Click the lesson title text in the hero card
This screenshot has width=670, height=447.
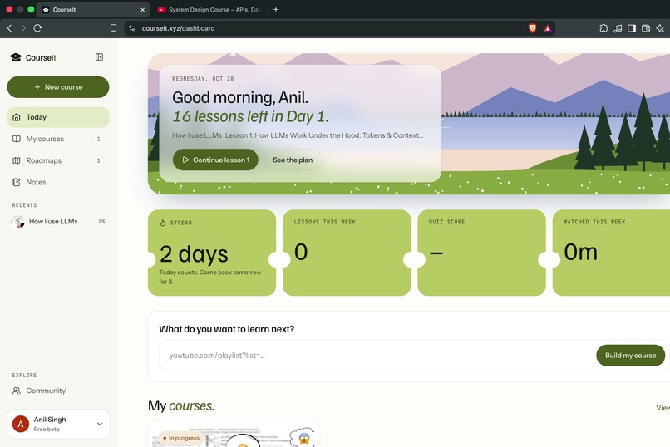(298, 135)
